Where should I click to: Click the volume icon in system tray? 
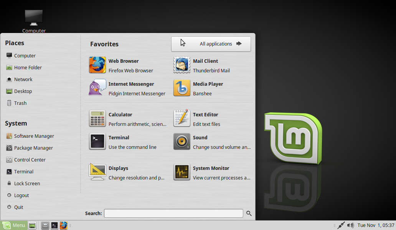point(350,225)
